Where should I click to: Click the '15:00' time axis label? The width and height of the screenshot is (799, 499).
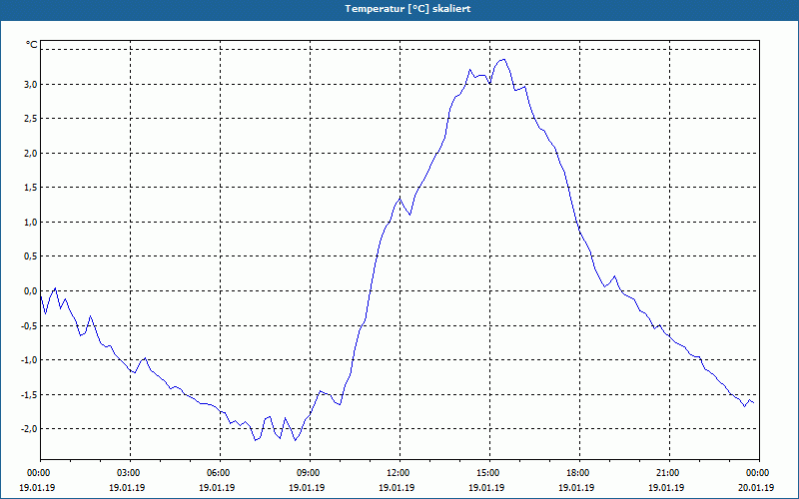(489, 473)
